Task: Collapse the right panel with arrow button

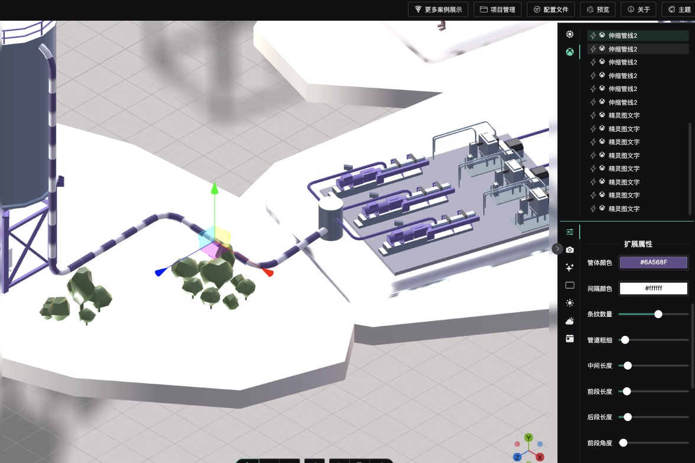Action: [x=557, y=249]
